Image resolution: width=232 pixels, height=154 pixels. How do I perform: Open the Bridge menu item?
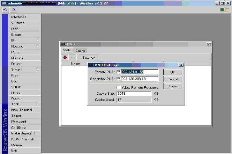click(x=24, y=35)
